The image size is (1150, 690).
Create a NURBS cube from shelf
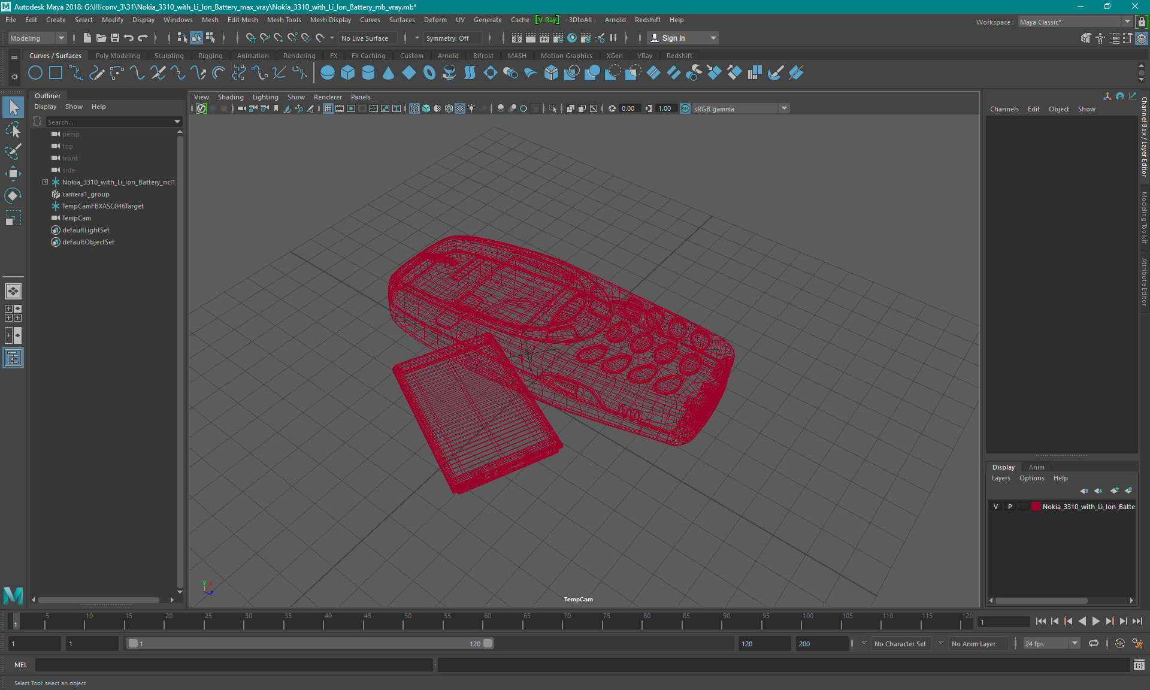point(348,73)
